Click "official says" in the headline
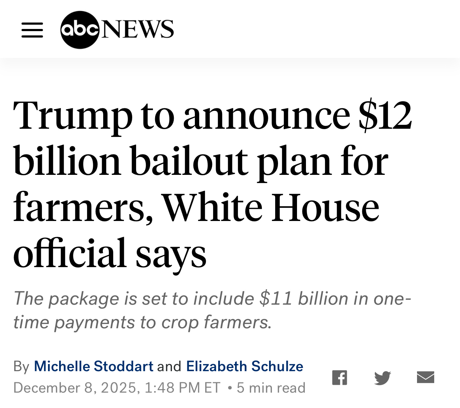The width and height of the screenshot is (460, 408). tap(110, 253)
